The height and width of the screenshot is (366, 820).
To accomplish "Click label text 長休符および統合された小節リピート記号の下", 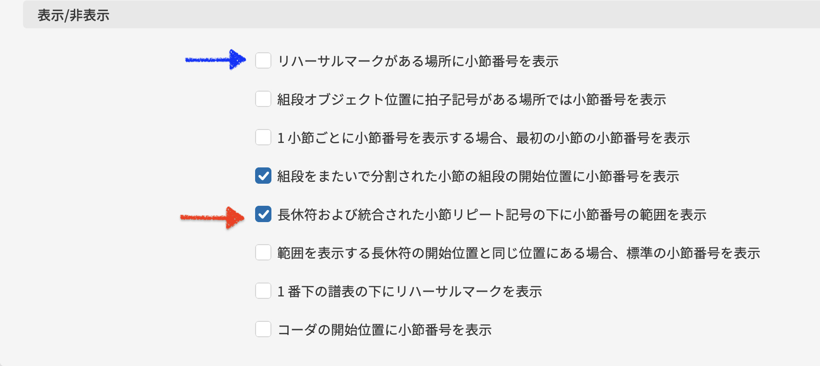I will tap(492, 215).
